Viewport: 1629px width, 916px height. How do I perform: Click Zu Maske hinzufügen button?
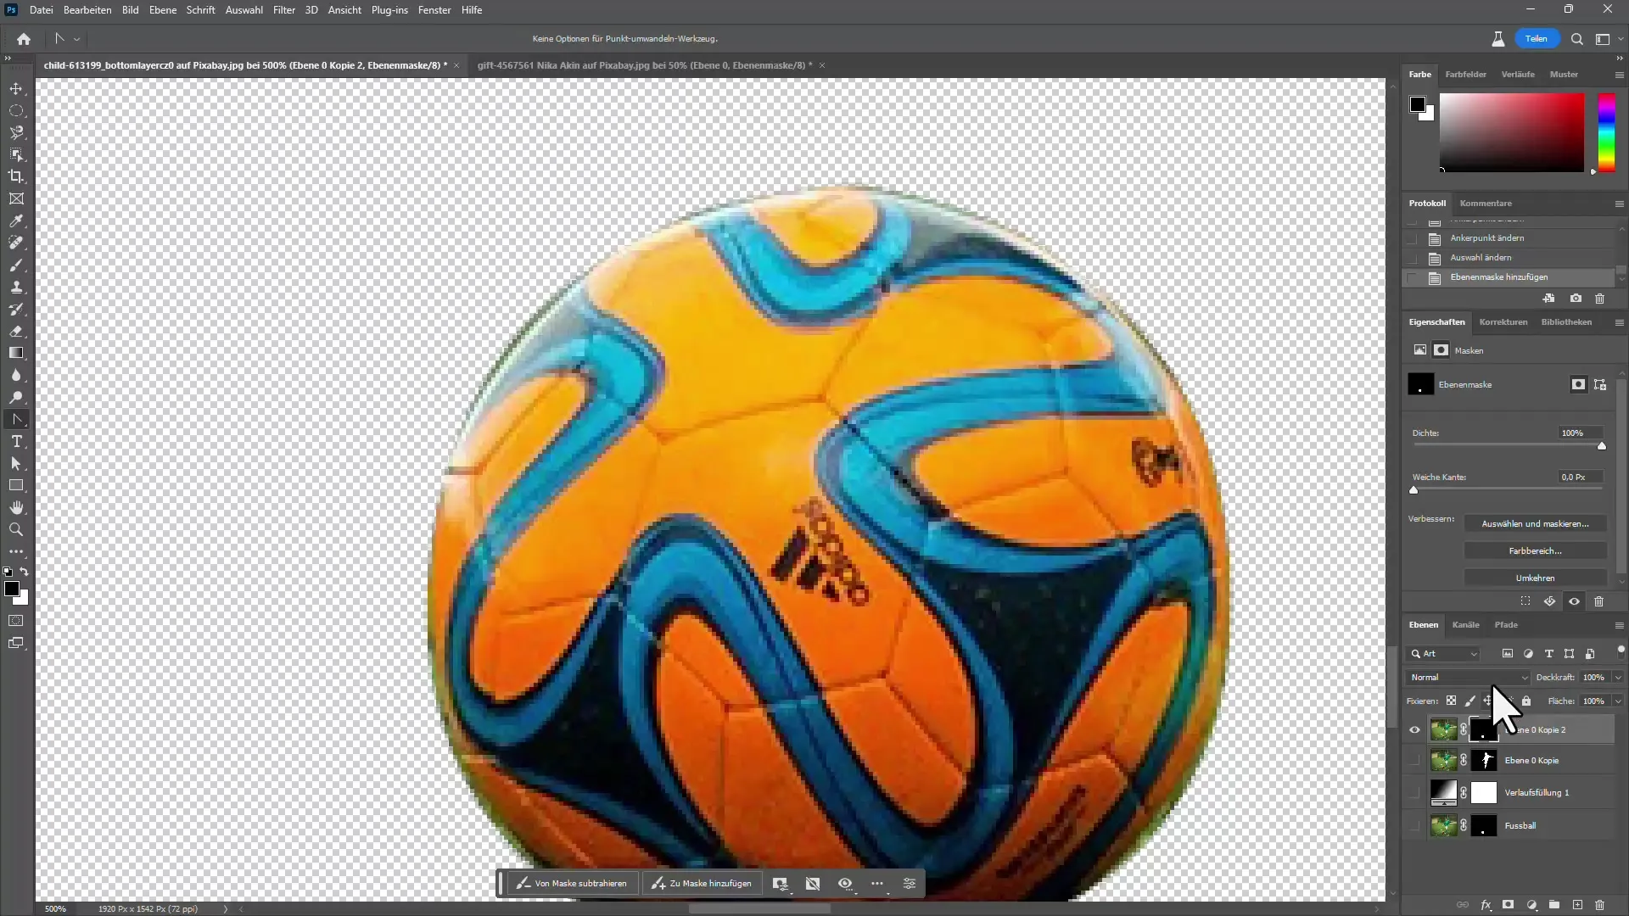pos(702,884)
